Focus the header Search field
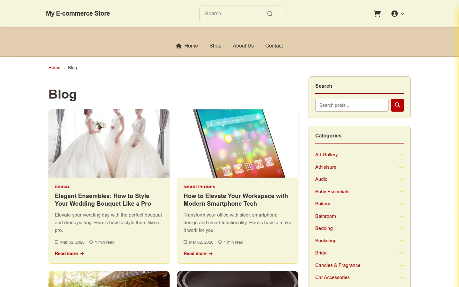459x287 pixels. point(234,14)
